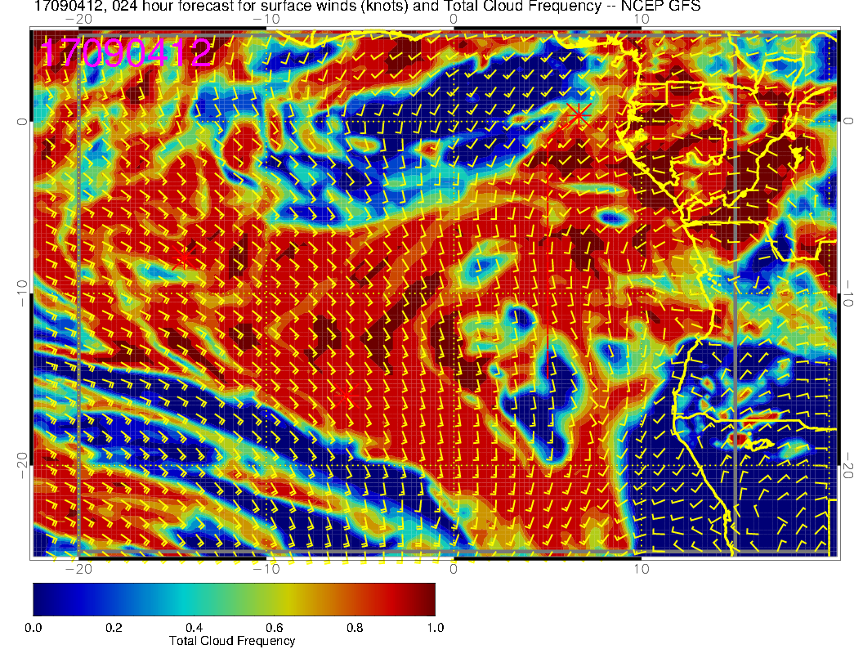Select the Total Cloud Frequency colorbar
This screenshot has height=667, width=863.
pos(234,599)
